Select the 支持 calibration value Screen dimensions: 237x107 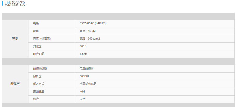[83, 99]
